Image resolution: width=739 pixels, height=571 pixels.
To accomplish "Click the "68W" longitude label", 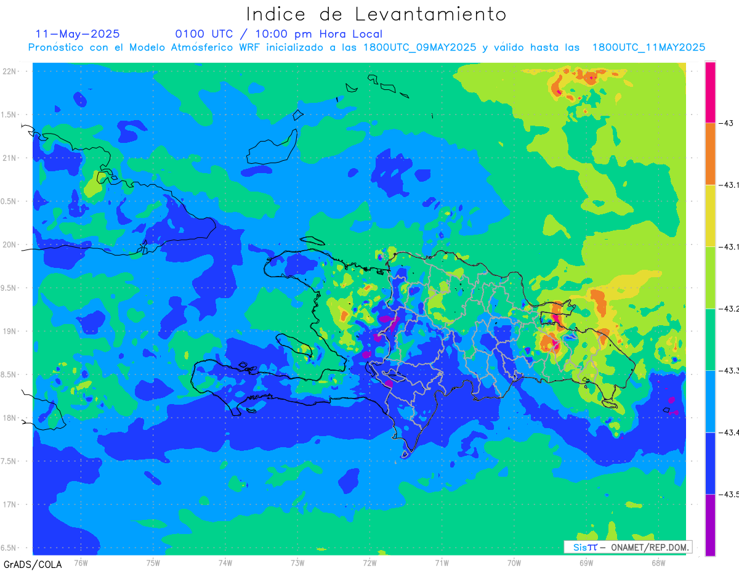I will [658, 563].
